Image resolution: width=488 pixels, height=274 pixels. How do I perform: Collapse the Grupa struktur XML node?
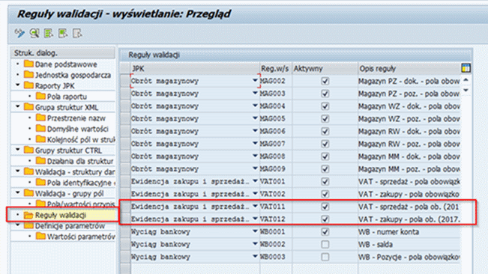tap(18, 106)
